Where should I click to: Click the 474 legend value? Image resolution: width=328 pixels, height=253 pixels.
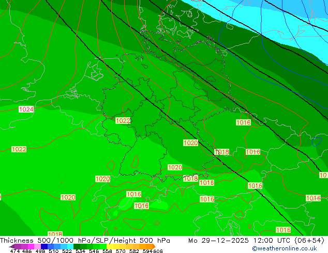[15, 251]
